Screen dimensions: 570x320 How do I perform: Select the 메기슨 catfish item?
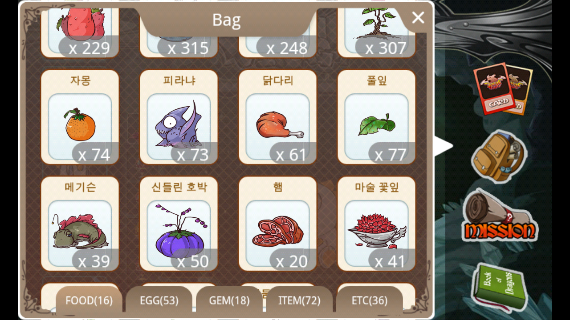tap(80, 224)
